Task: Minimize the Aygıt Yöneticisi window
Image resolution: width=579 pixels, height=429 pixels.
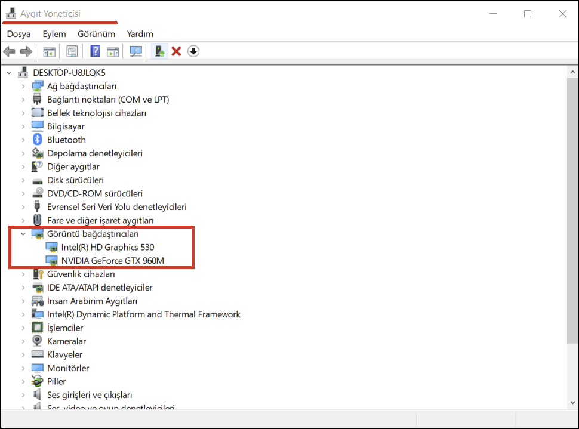Action: click(493, 14)
